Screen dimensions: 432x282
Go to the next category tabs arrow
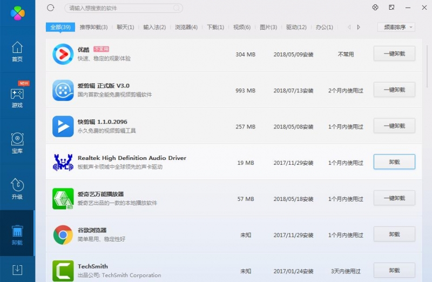click(x=359, y=27)
